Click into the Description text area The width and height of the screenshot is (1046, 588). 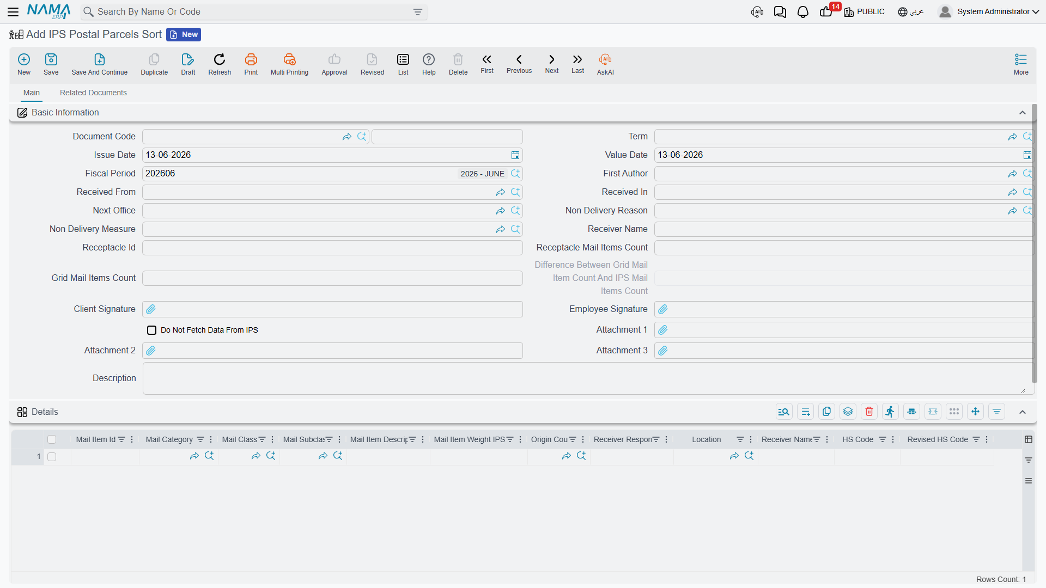coord(588,378)
